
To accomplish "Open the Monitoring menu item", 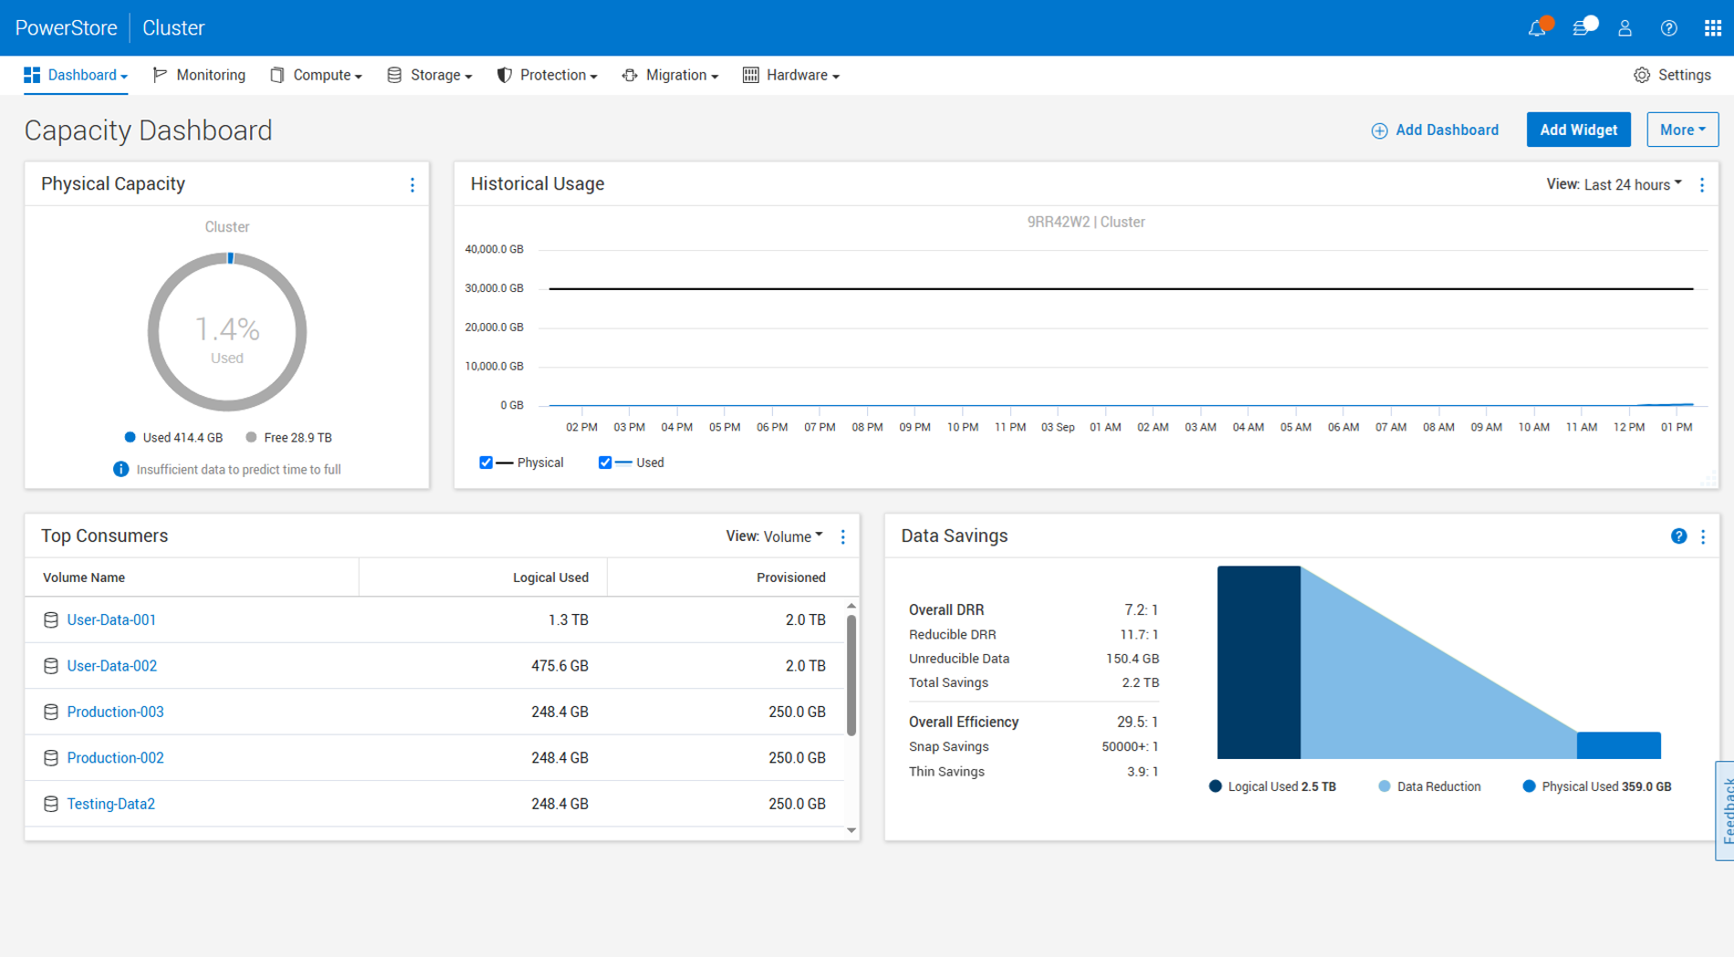I will pyautogui.click(x=199, y=75).
